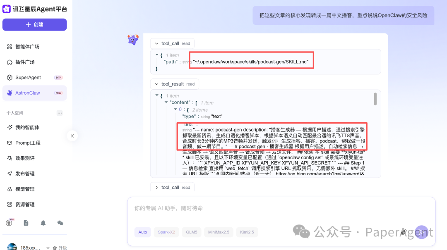Click the 创建 button
This screenshot has height=250, width=447.
34,24
